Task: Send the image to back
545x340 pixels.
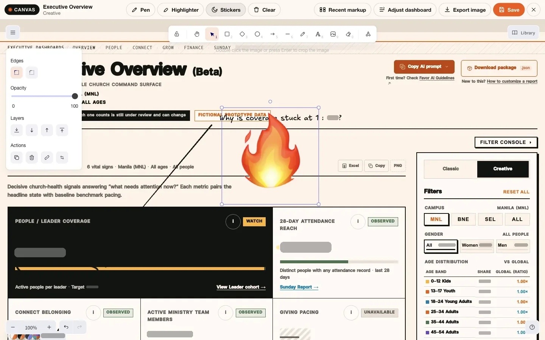Action: [x=17, y=130]
